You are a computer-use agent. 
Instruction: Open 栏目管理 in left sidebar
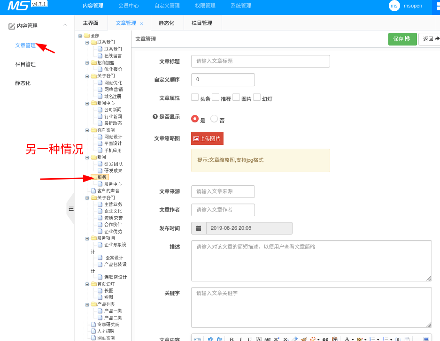pos(25,64)
